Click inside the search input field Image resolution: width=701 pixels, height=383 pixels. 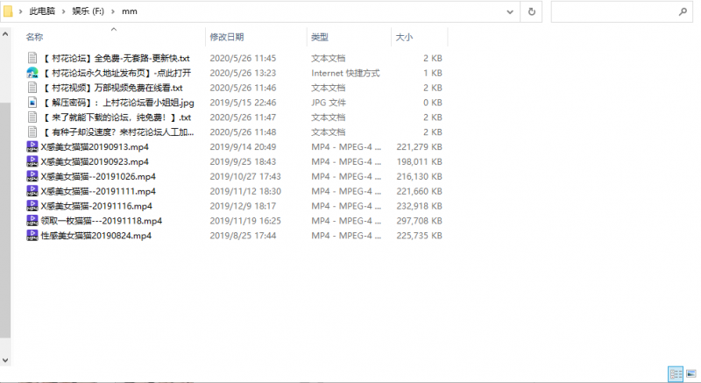tap(613, 11)
